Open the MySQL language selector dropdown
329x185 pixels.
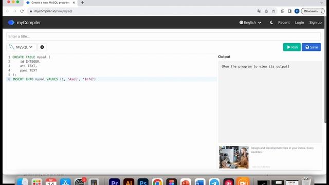pyautogui.click(x=21, y=47)
